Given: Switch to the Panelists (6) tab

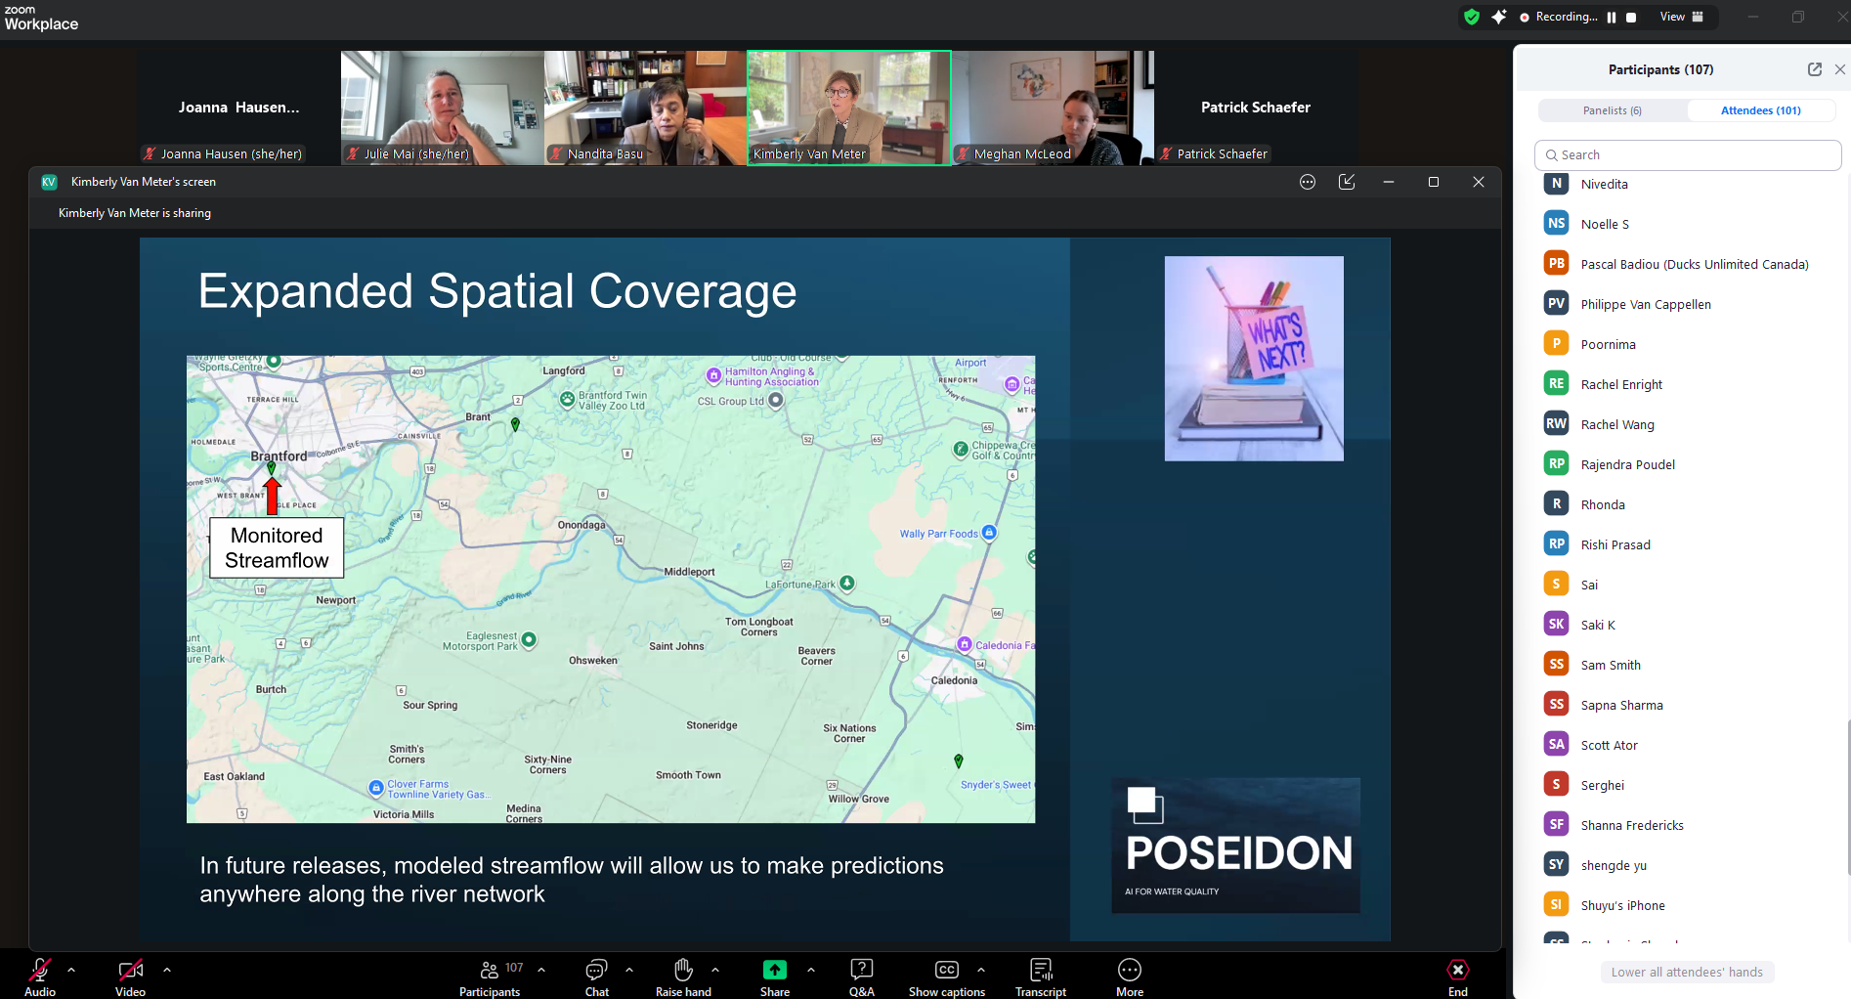Looking at the screenshot, I should (1612, 110).
